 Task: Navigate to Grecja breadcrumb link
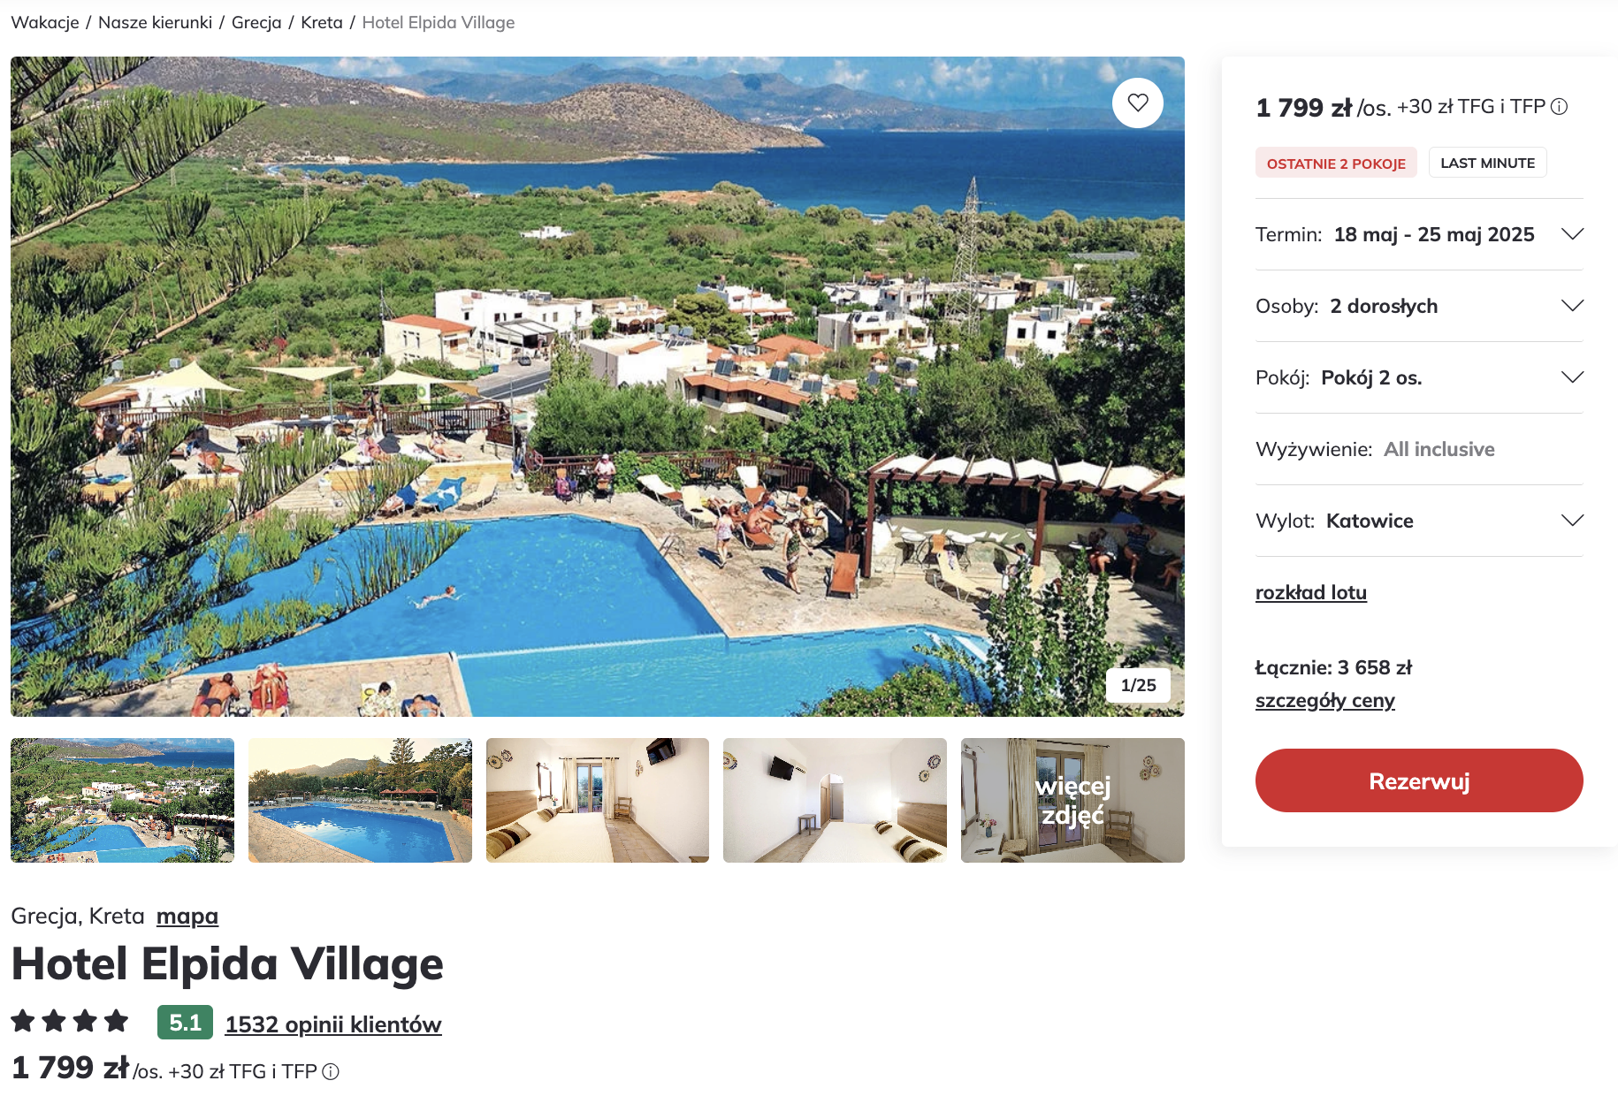tap(256, 22)
